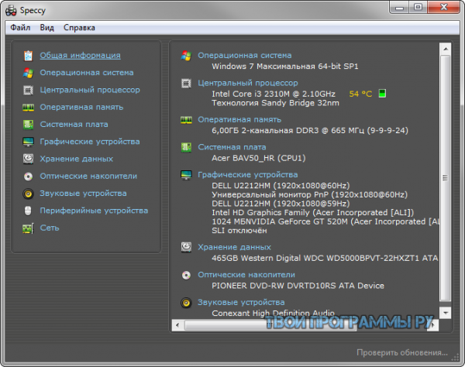Click Операционная система heading in summary

tap(245, 56)
